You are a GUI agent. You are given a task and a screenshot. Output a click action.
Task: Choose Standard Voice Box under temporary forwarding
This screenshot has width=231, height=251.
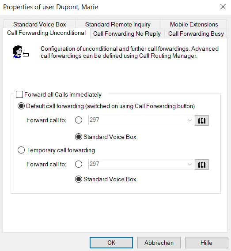click(x=79, y=179)
